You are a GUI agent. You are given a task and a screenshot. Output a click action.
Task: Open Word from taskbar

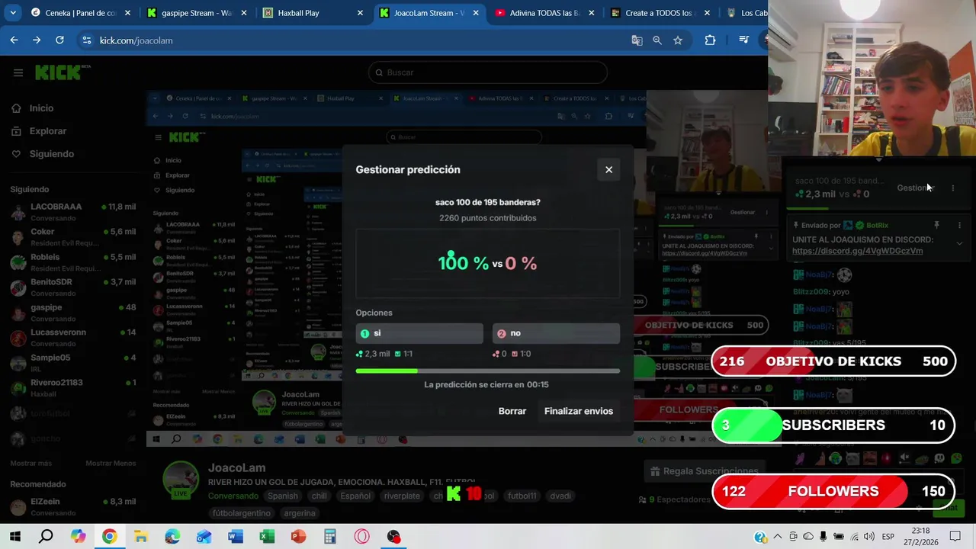coord(235,537)
